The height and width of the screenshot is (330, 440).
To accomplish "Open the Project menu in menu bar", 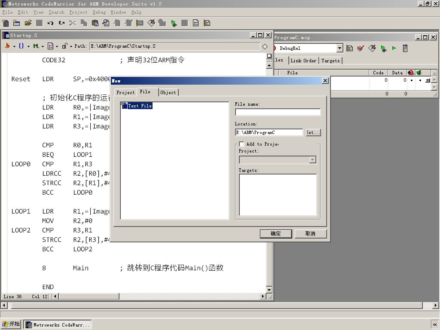I will pos(78,12).
